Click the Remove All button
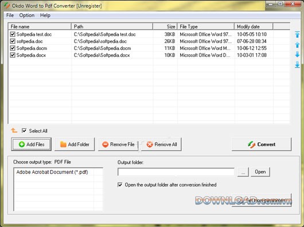Image resolution: width=304 pixels, height=227 pixels. click(162, 144)
